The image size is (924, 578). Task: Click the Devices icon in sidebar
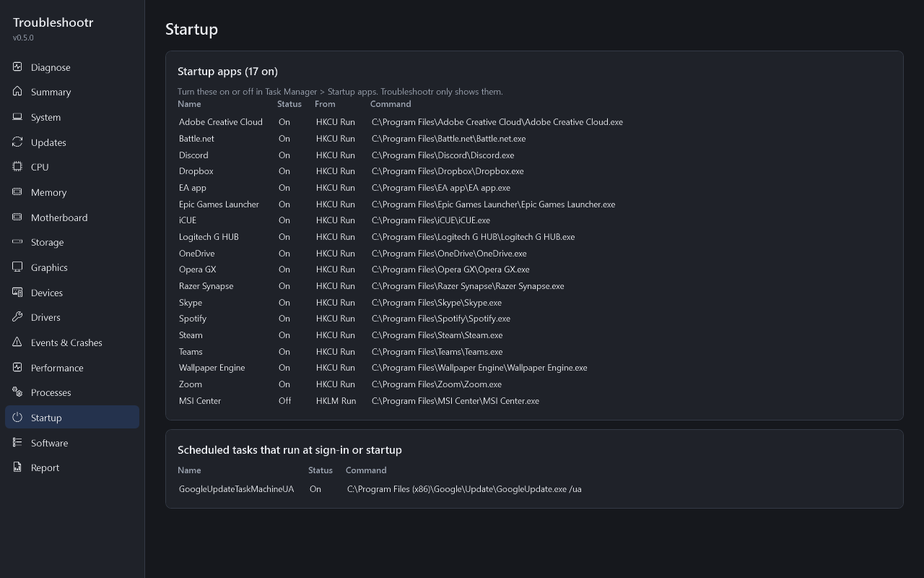[17, 292]
